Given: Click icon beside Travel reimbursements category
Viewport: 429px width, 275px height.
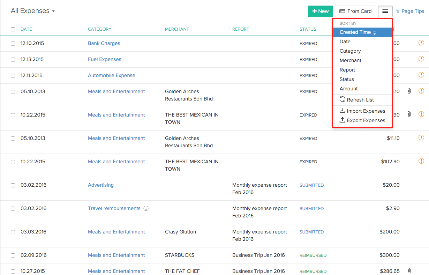Looking at the screenshot, I should tap(146, 209).
